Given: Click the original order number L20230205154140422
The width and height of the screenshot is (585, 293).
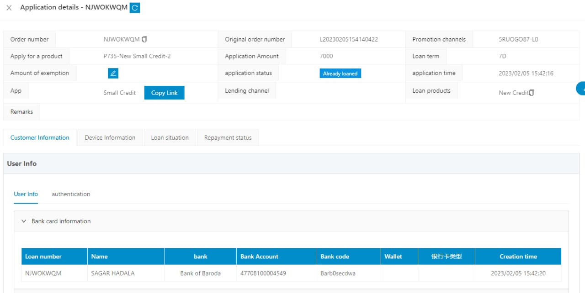Looking at the screenshot, I should (x=349, y=39).
